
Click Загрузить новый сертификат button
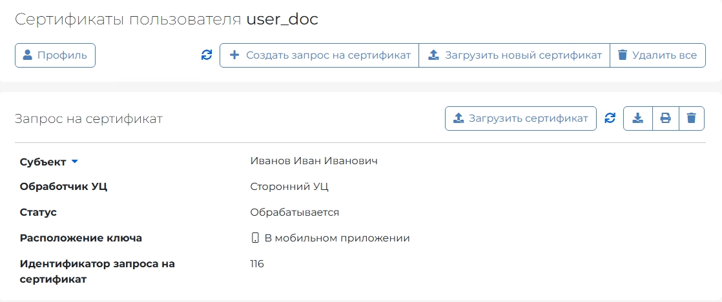pos(514,55)
